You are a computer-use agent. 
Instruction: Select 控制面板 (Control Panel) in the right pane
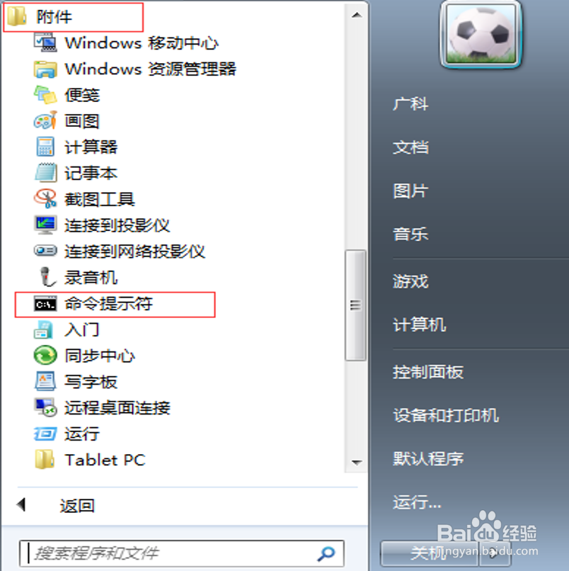(428, 372)
